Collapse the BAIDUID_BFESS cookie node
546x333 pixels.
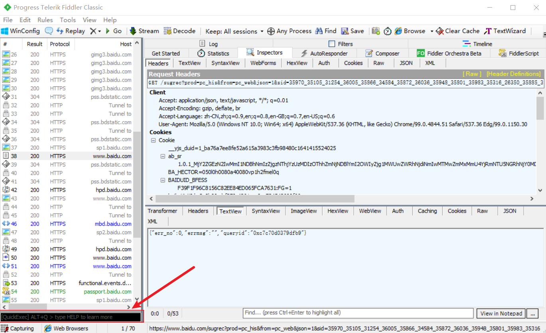pos(162,180)
